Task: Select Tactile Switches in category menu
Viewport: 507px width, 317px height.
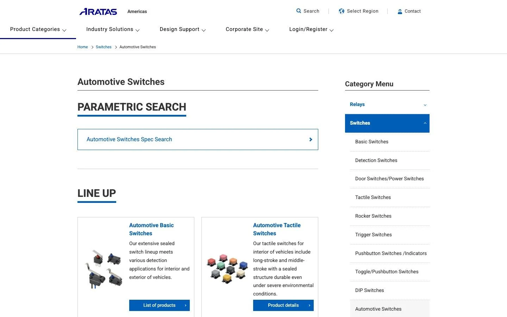Action: [x=390, y=198]
